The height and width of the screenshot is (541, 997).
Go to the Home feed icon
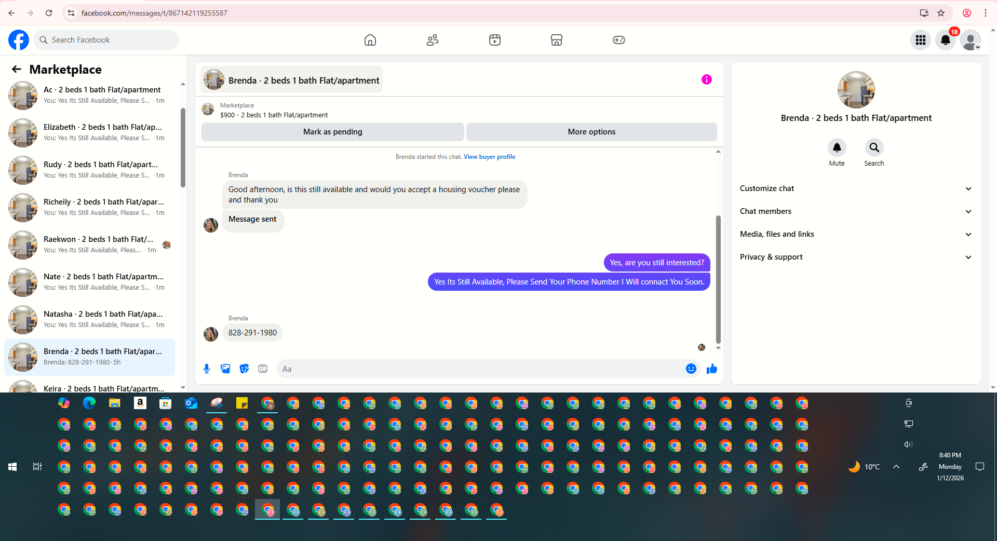370,40
